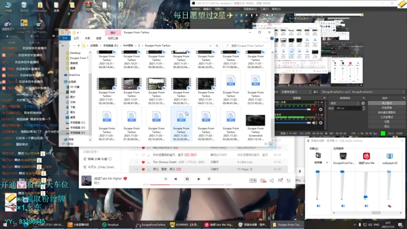Click the Explorer help question mark icon
This screenshot has height=229, width=407.
click(272, 39)
